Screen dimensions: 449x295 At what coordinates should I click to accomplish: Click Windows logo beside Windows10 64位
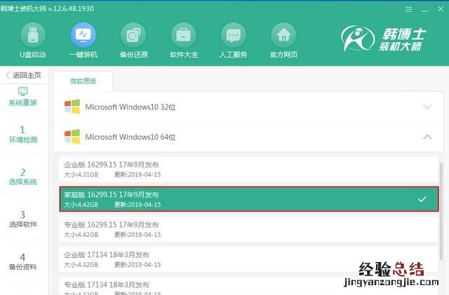72,137
